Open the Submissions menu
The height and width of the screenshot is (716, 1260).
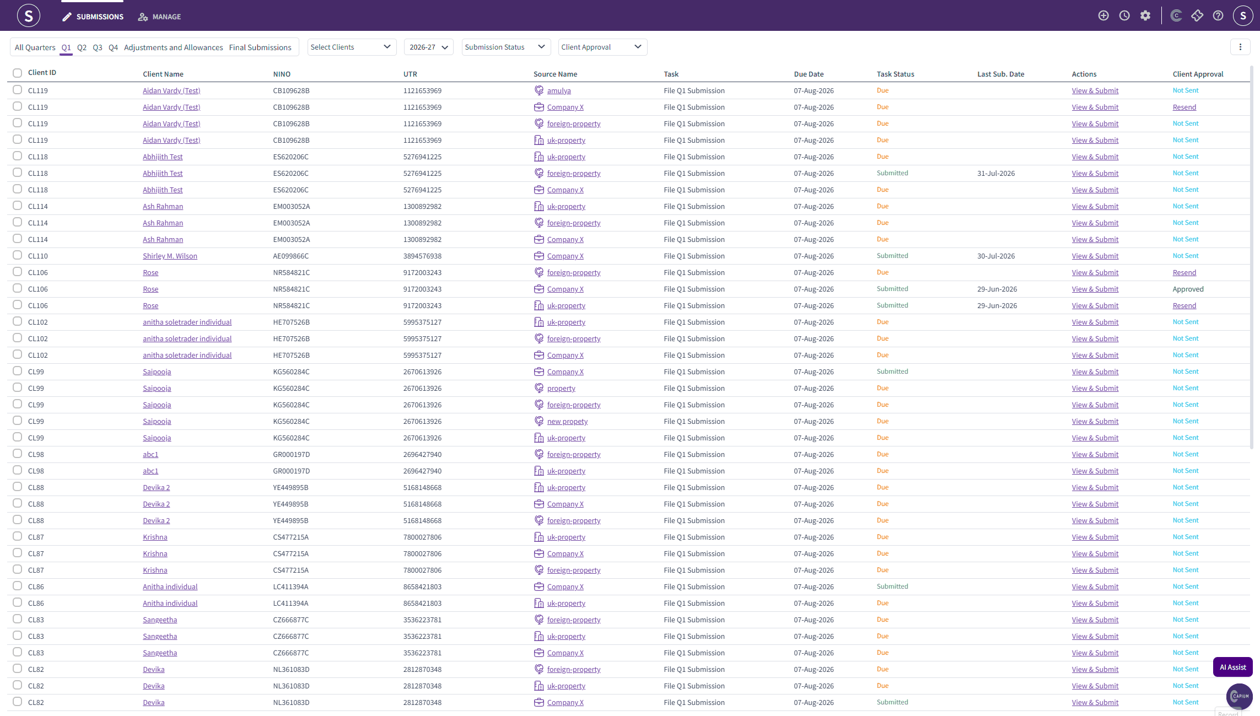coord(93,17)
